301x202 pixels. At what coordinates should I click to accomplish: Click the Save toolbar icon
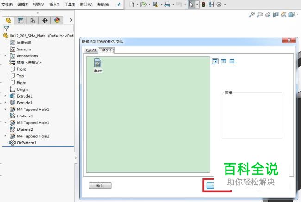click(x=155, y=5)
